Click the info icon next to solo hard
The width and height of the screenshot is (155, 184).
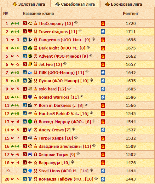coord(69,88)
